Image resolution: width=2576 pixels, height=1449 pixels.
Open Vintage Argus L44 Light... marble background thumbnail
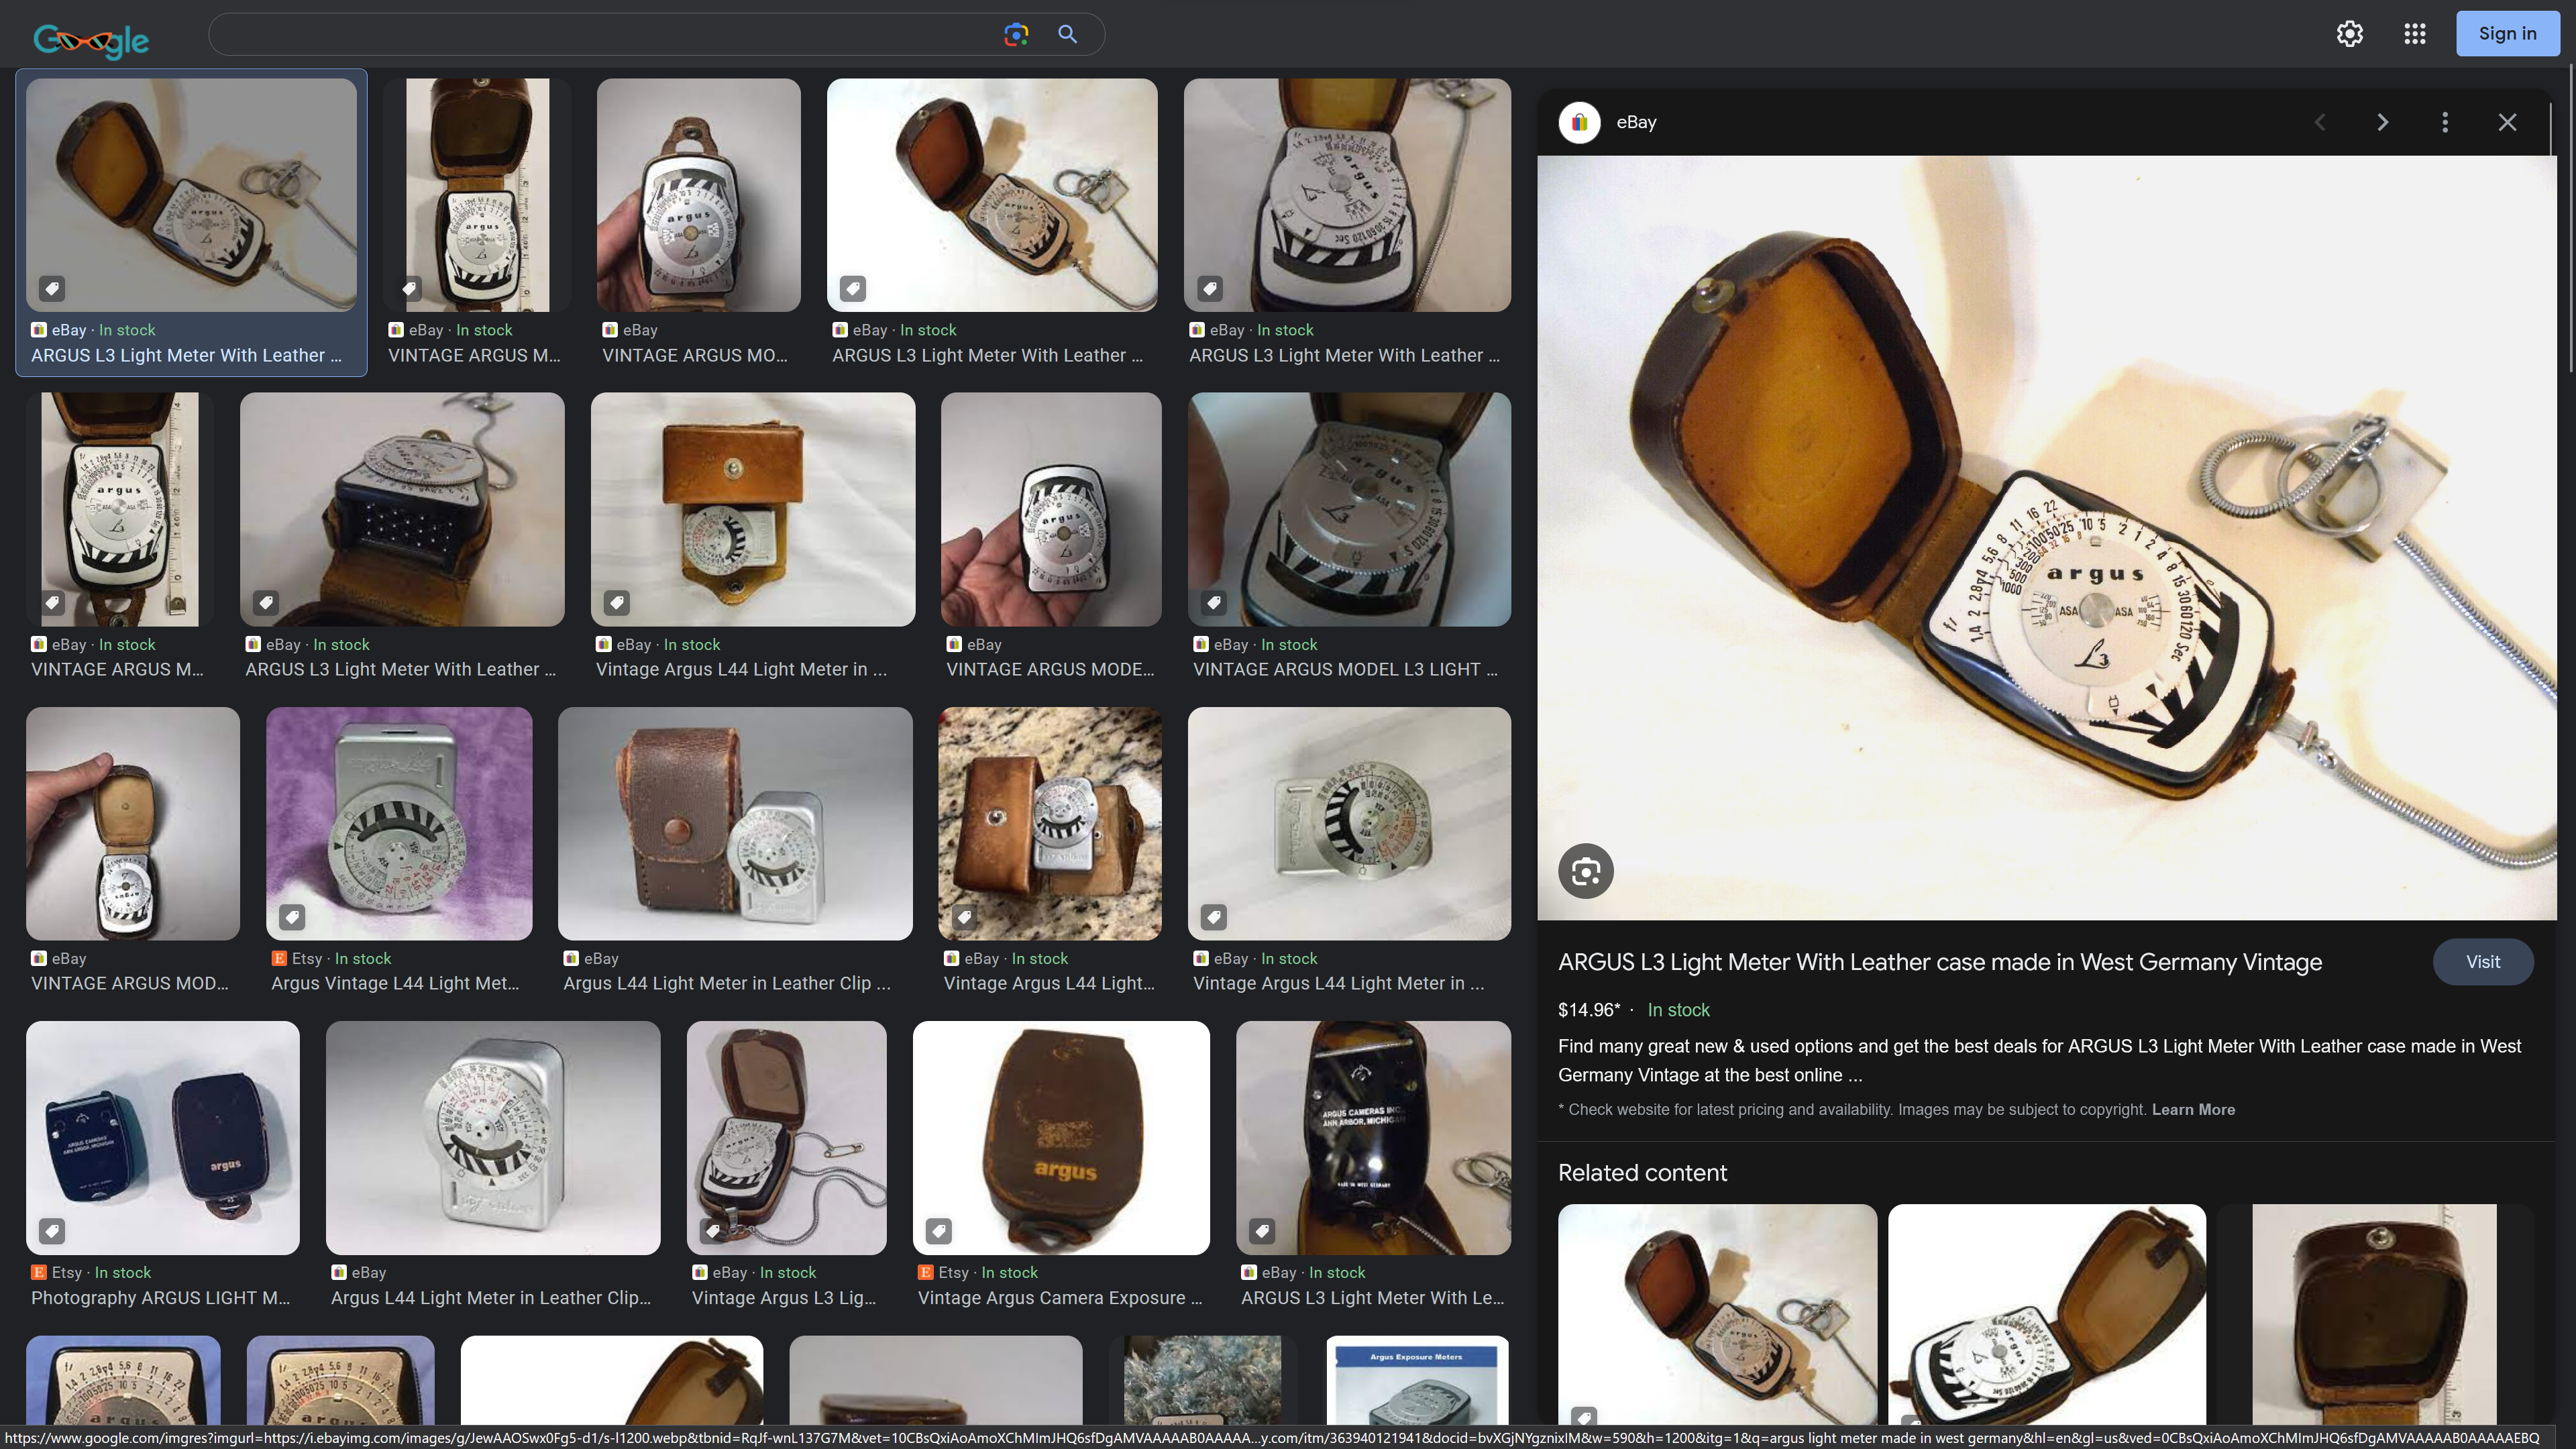point(1050,823)
